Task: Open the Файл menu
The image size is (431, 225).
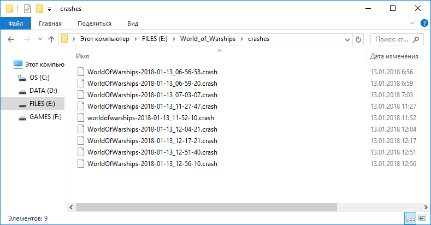Action: [x=16, y=23]
